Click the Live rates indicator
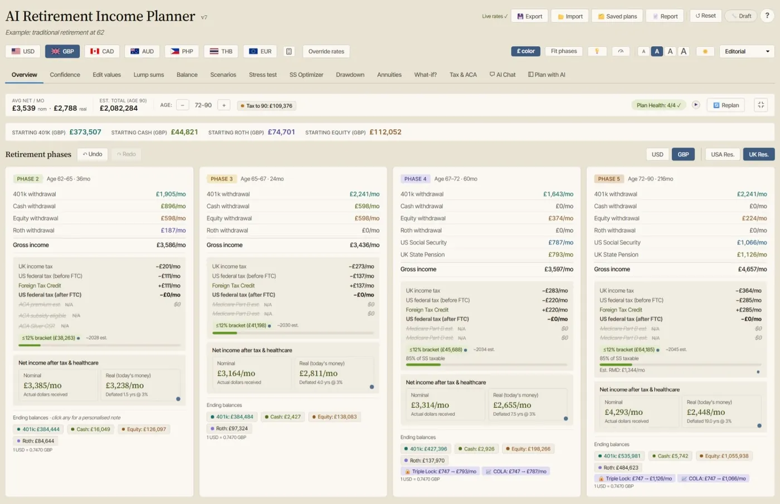This screenshot has height=504, width=780. click(495, 16)
